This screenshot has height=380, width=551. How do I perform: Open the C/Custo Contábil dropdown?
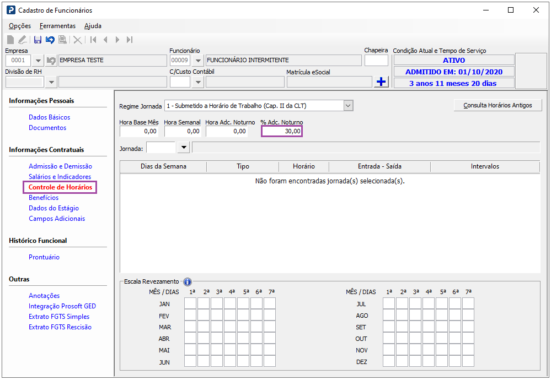pos(198,82)
